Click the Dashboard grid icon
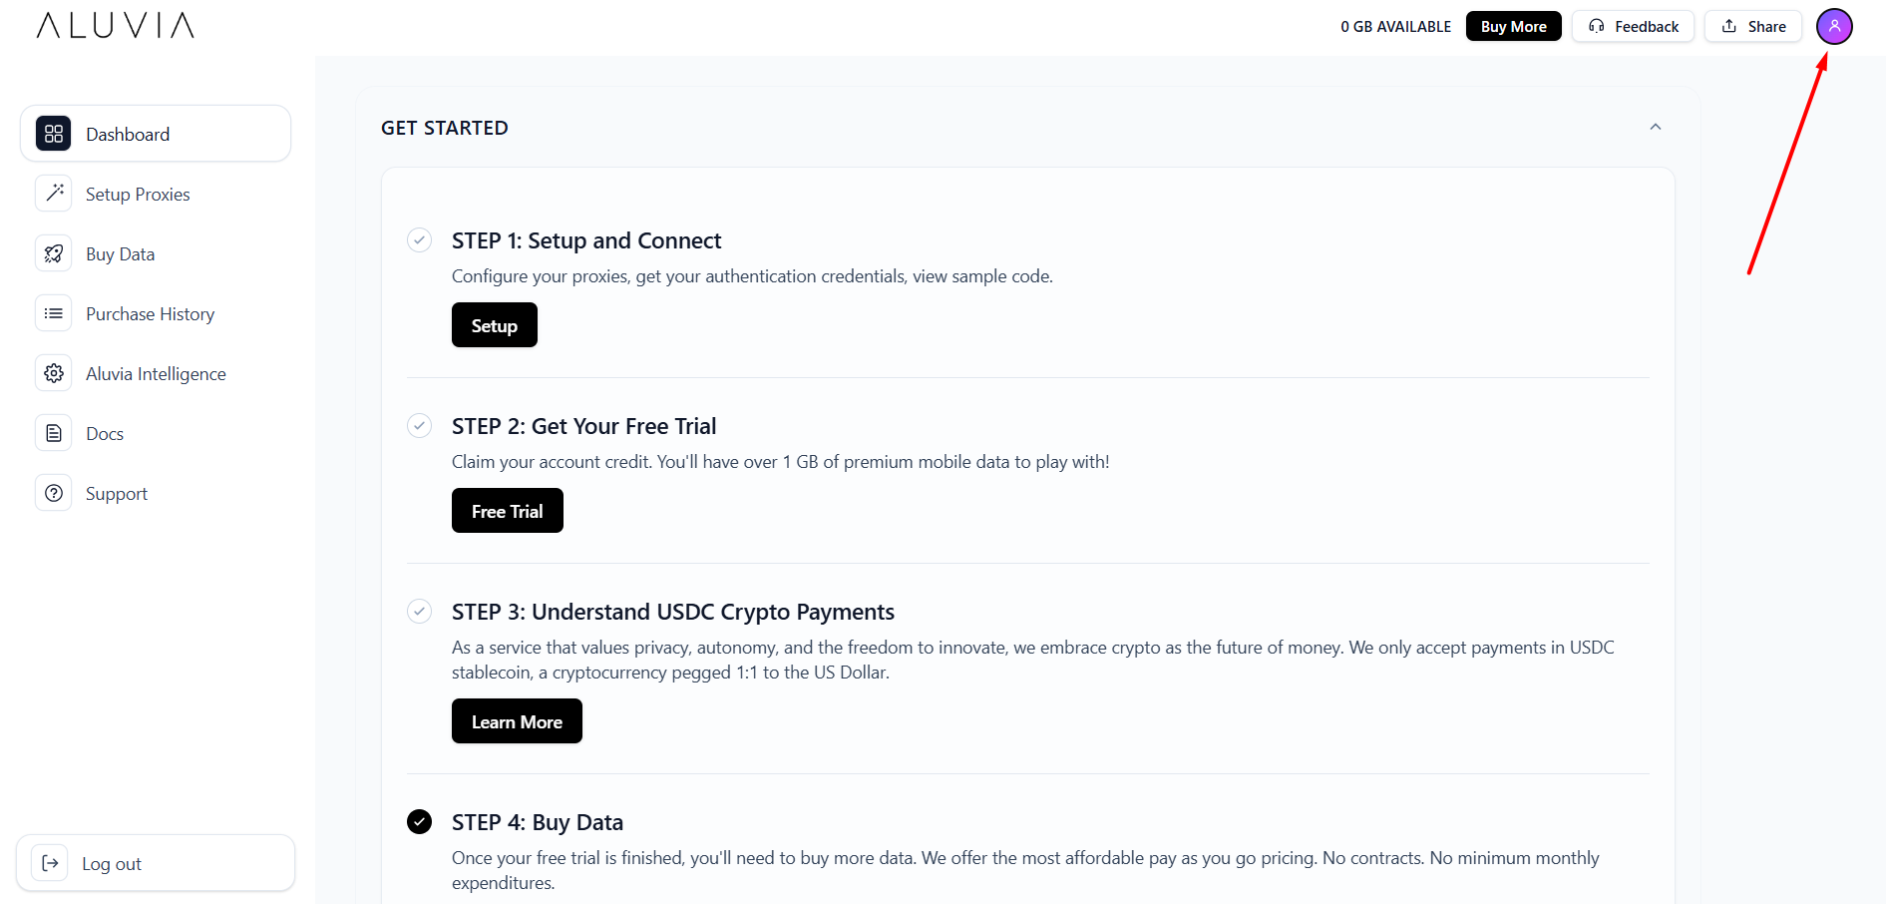The width and height of the screenshot is (1886, 904). 54,134
